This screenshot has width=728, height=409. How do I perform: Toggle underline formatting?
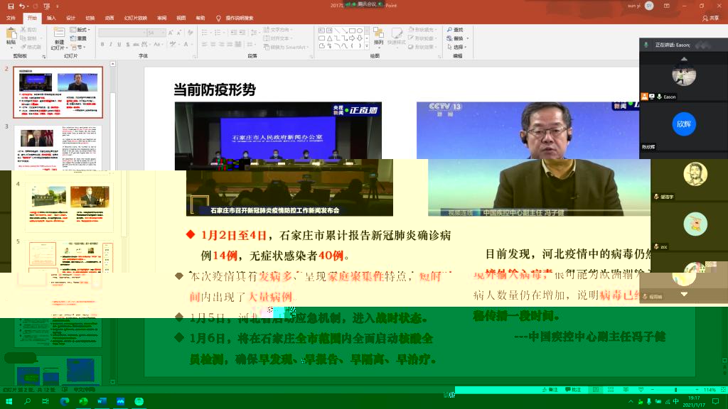tap(119, 45)
